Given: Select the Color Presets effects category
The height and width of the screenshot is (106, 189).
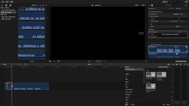Looking at the screenshot, I should point(129,90).
